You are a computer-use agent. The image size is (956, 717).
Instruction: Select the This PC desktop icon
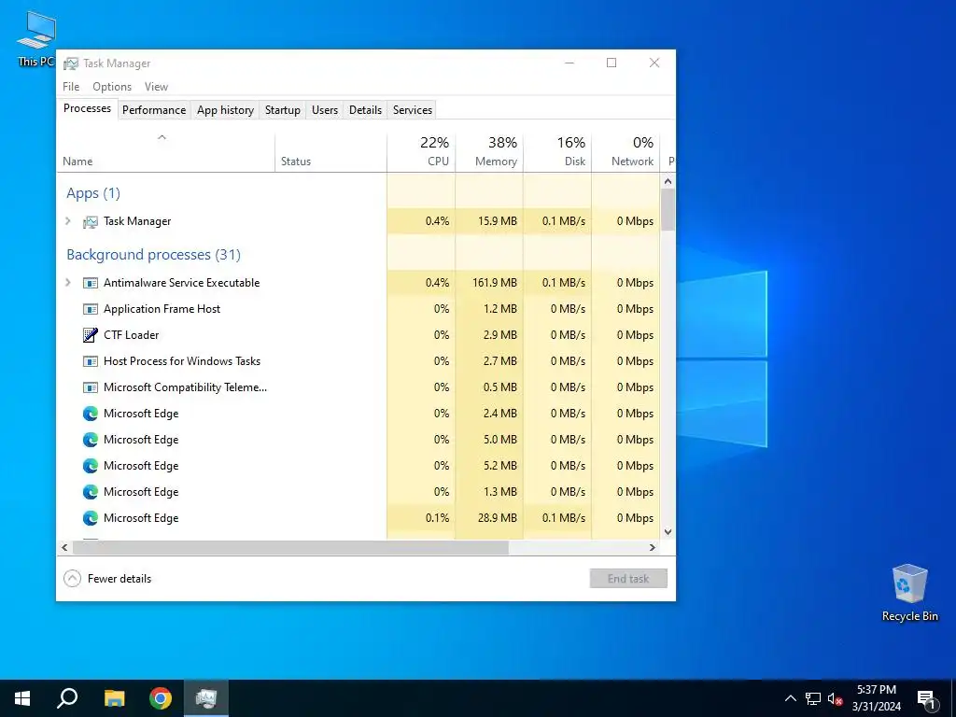[35, 38]
